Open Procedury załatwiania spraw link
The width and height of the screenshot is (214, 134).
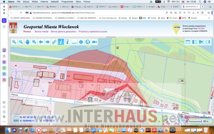[93, 31]
